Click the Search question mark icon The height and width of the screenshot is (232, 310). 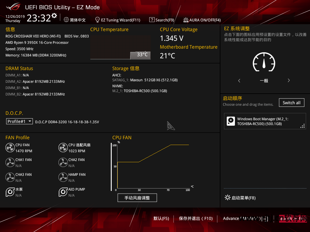(152, 20)
